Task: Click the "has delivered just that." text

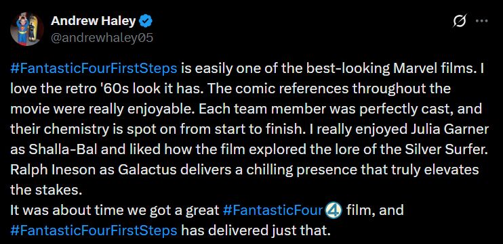Action: pyautogui.click(x=256, y=231)
